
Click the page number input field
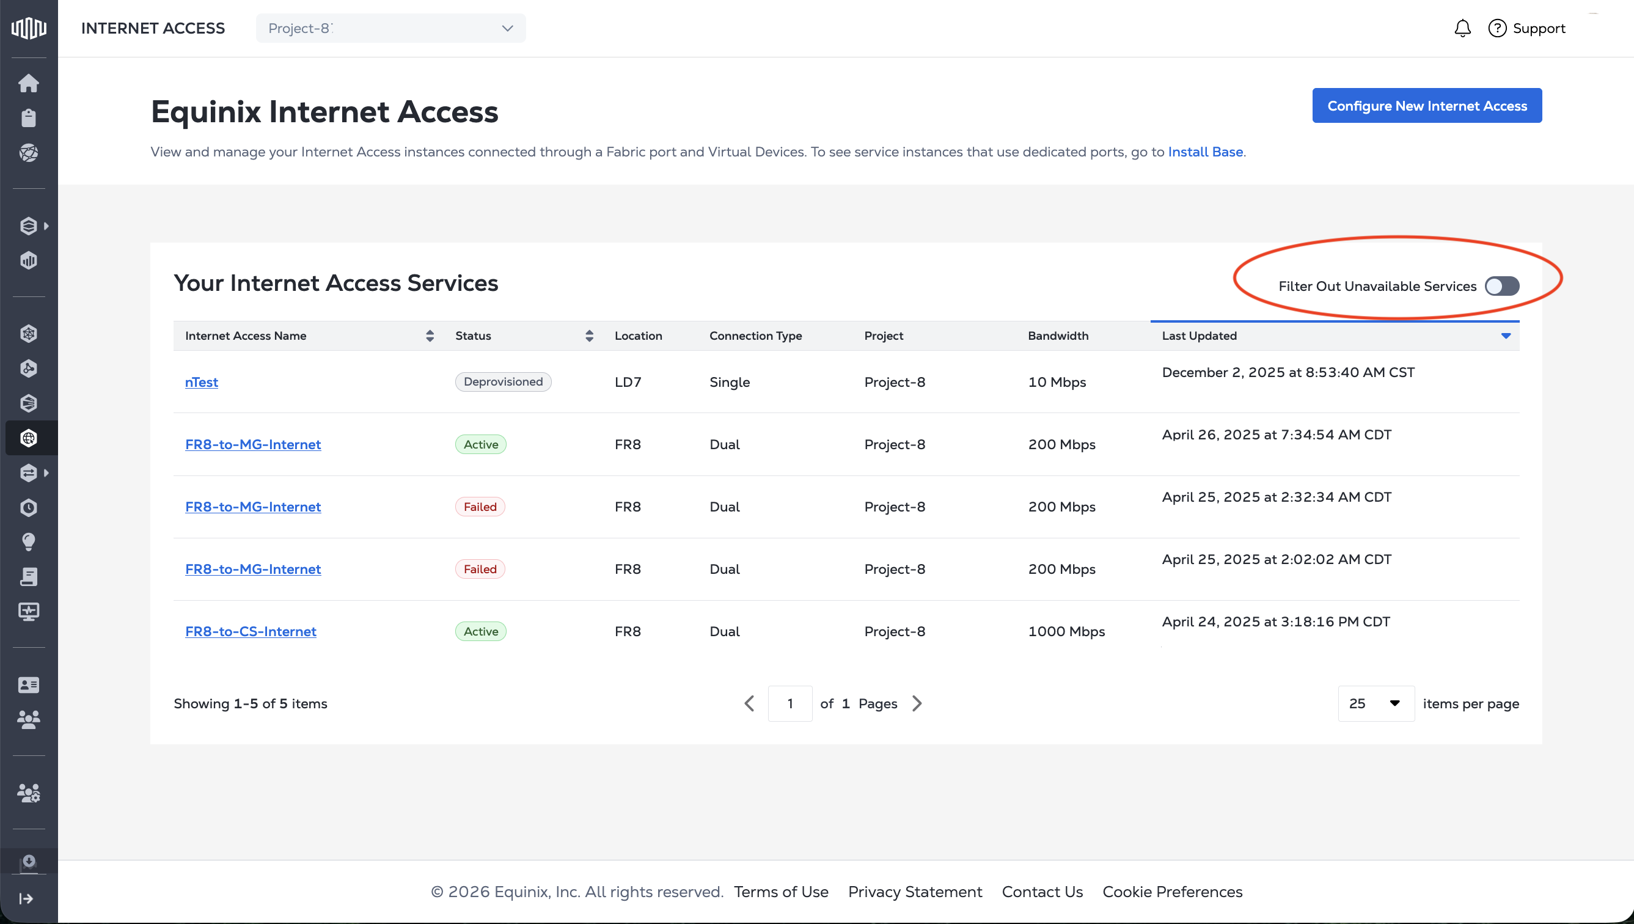tap(790, 703)
